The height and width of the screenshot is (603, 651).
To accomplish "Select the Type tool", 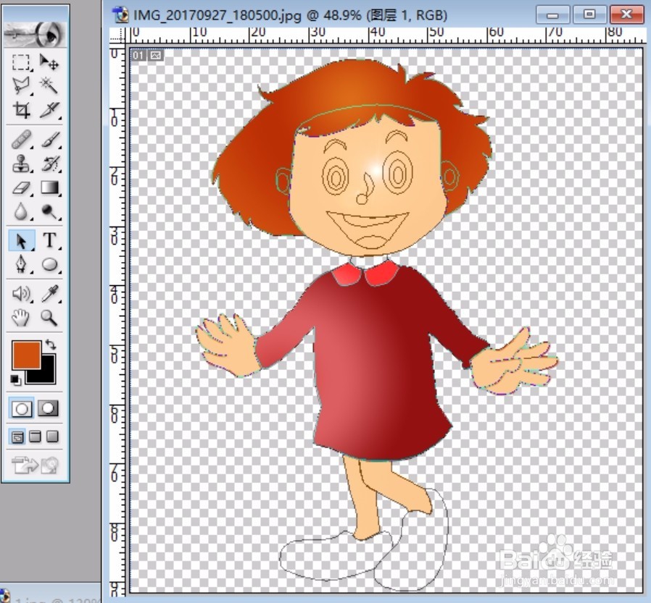I will [49, 240].
